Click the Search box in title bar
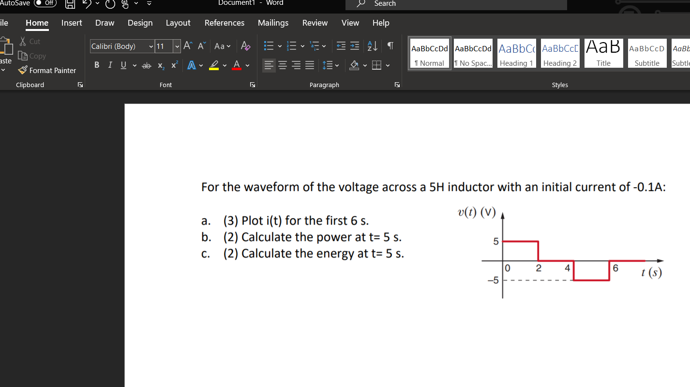 click(456, 4)
